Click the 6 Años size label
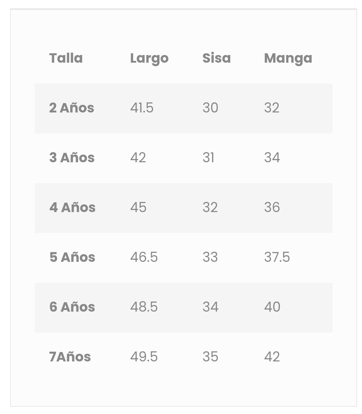This screenshot has width=362, height=414. tap(72, 307)
